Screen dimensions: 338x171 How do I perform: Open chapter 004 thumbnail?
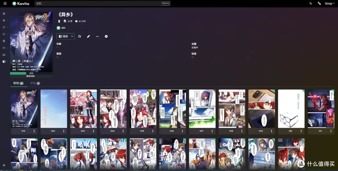113,109
